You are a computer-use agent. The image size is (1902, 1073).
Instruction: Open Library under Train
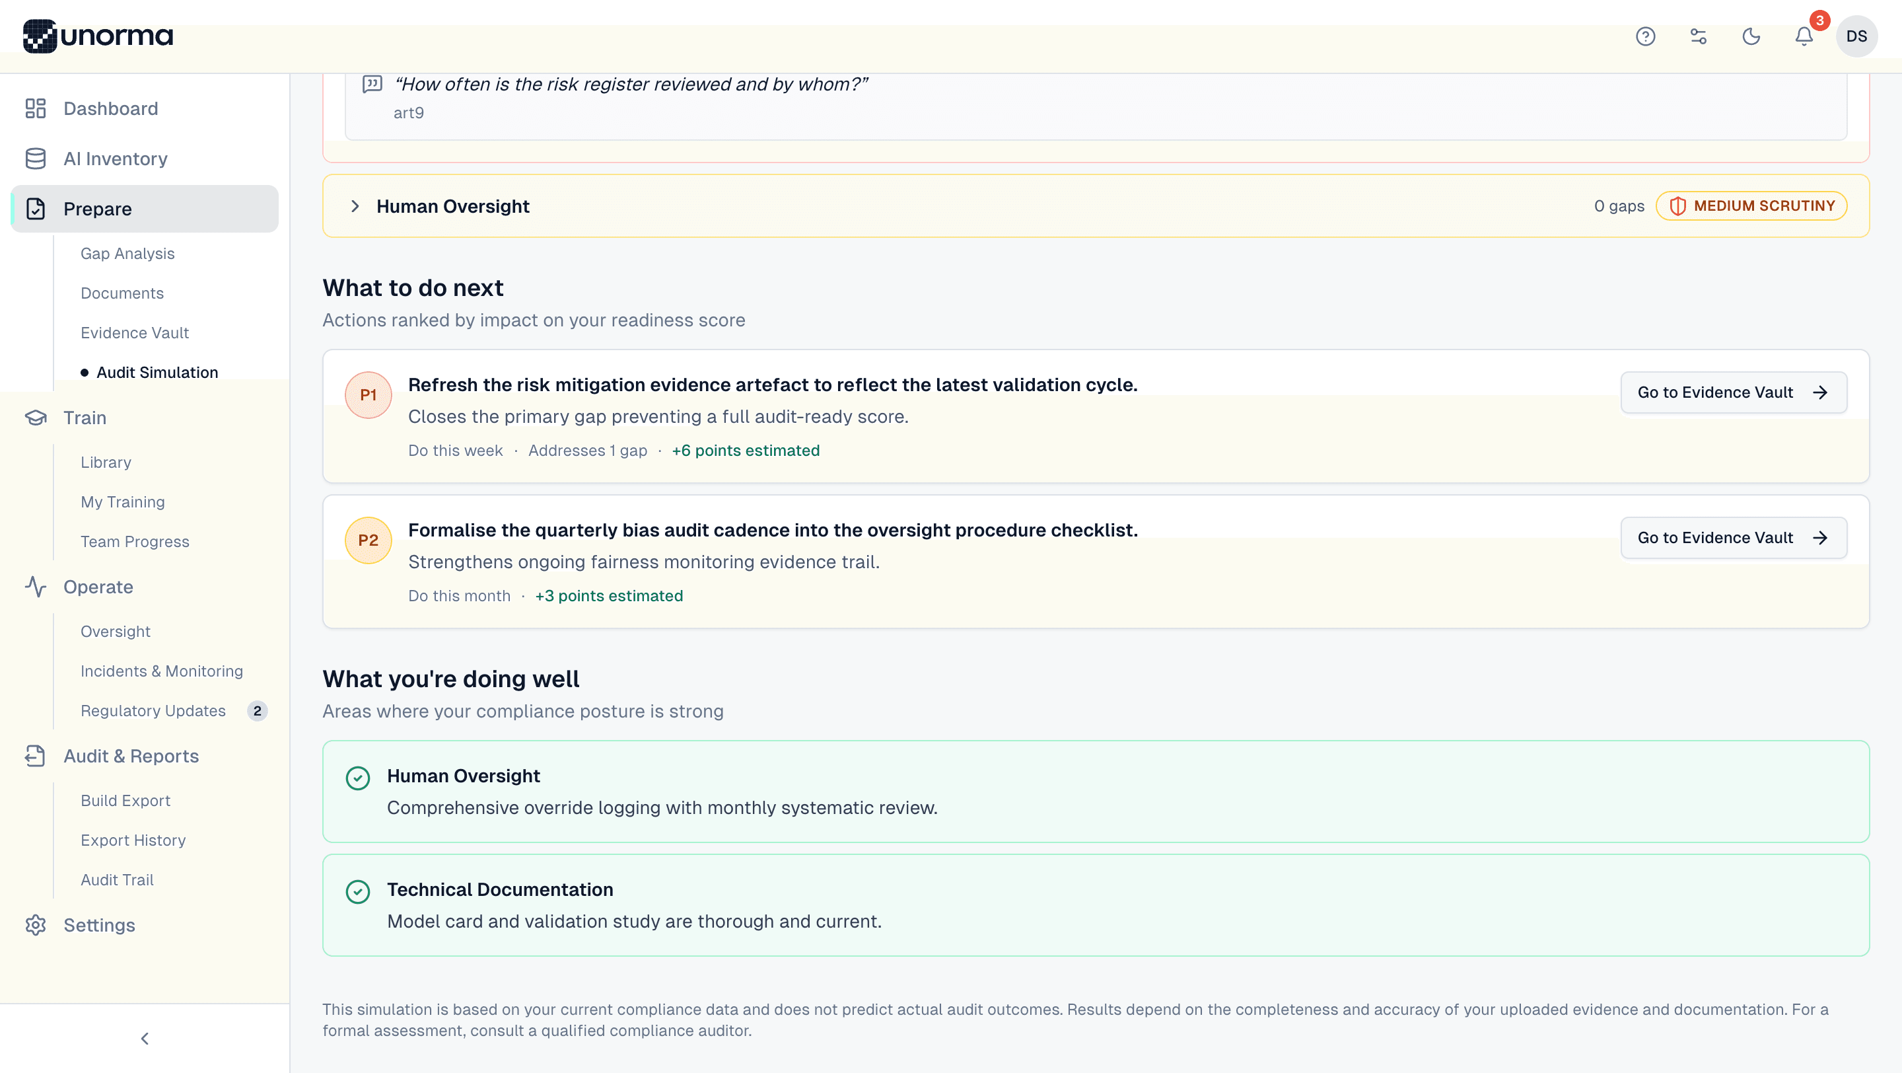click(106, 462)
